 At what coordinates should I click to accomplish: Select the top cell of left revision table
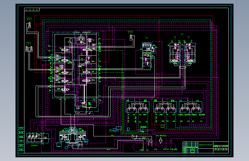pos(21,128)
